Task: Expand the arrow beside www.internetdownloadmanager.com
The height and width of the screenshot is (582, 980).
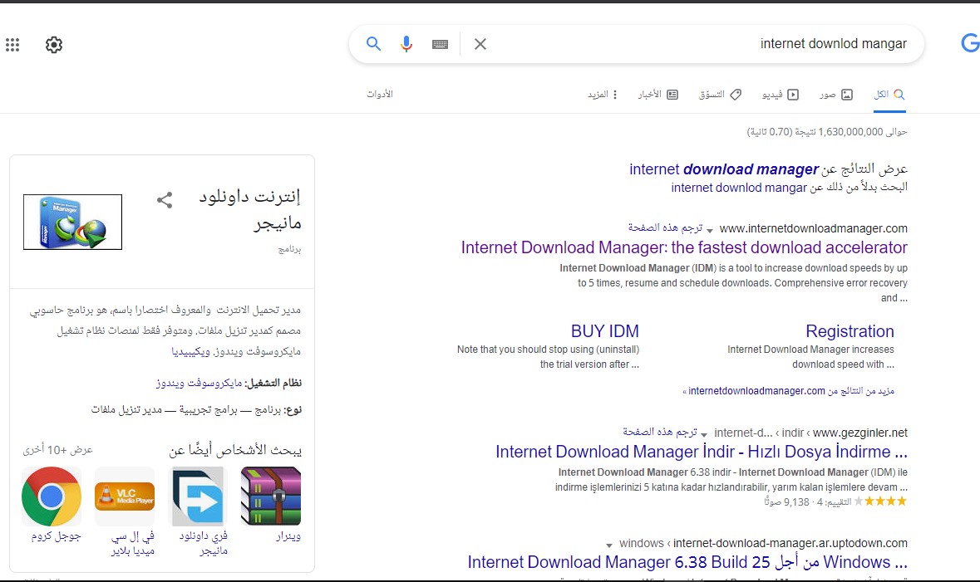Action: (x=709, y=231)
